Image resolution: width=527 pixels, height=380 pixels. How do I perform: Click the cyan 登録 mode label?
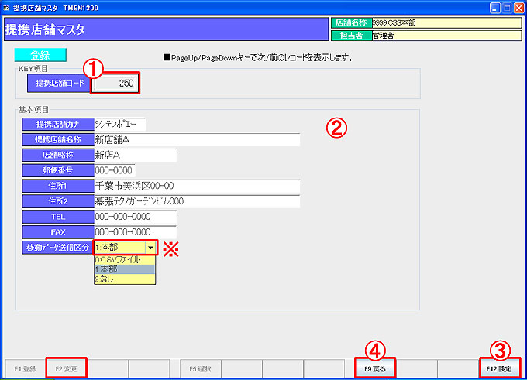pos(40,55)
